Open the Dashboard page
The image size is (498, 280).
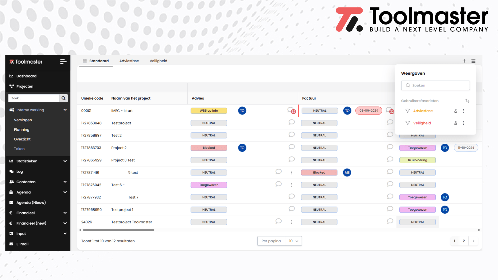pyautogui.click(x=26, y=76)
